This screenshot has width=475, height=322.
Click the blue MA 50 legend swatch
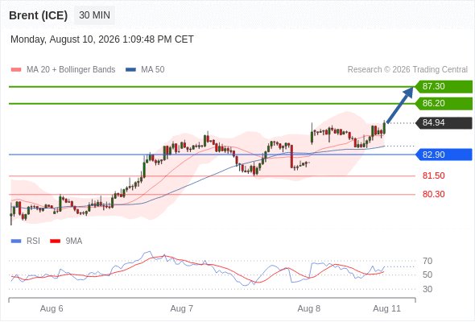click(x=130, y=70)
